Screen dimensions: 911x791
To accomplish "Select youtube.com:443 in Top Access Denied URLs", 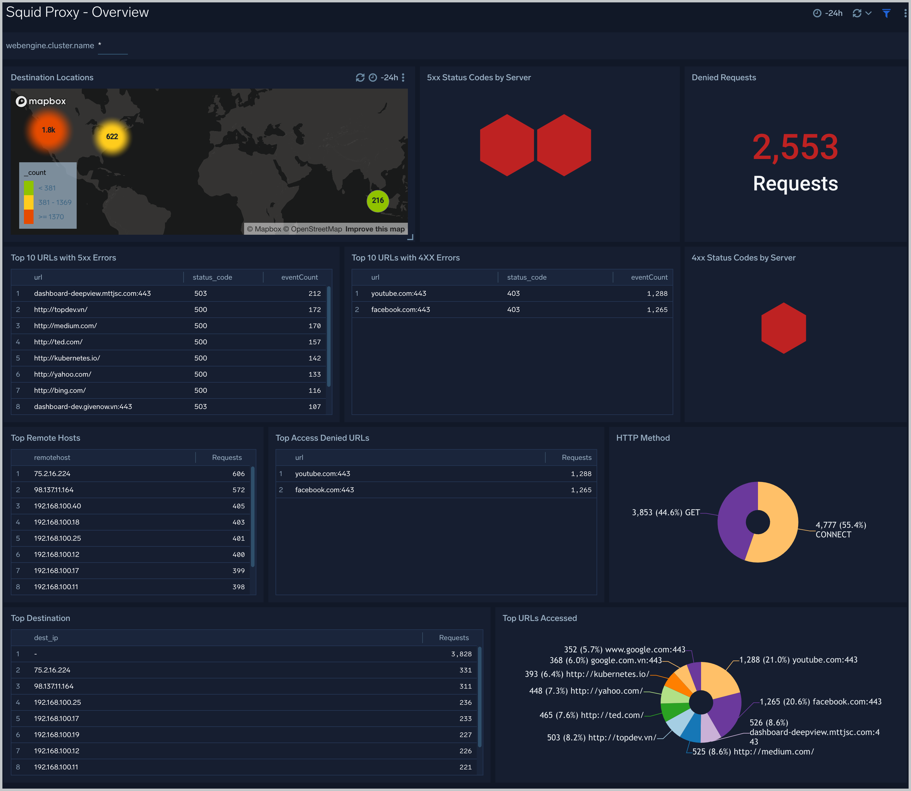I will (x=436, y=474).
